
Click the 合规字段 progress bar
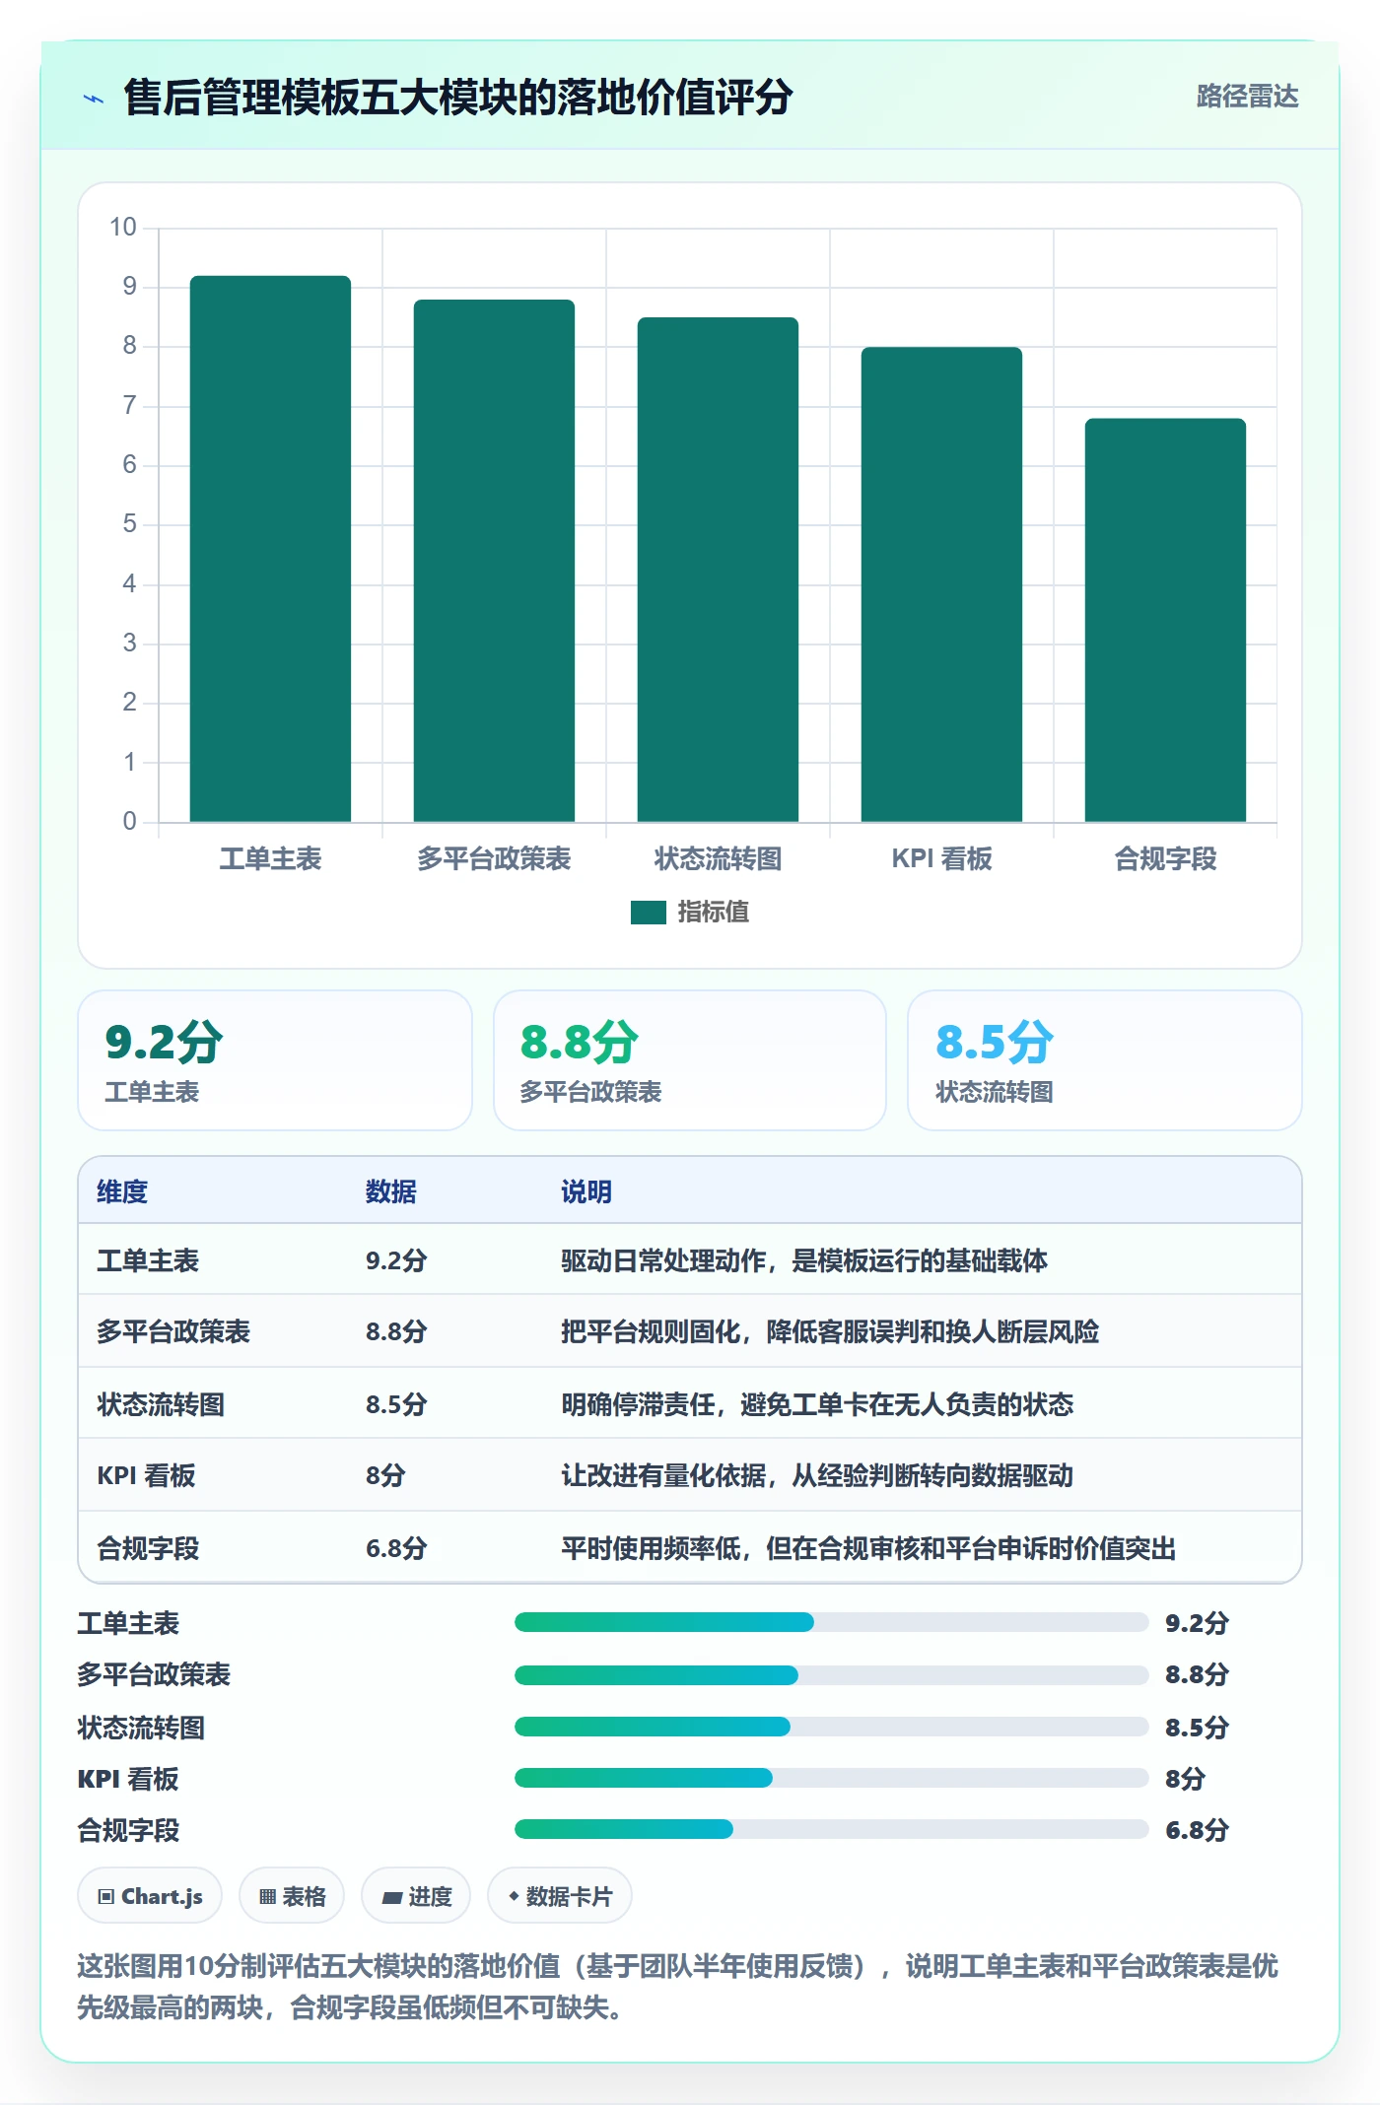(x=832, y=1829)
